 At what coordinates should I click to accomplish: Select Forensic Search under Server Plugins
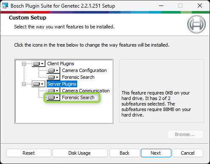point(78,97)
